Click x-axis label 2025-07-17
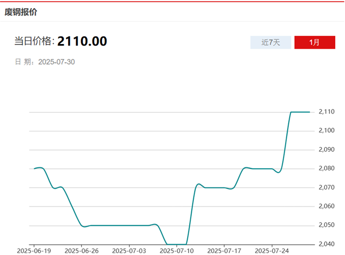The width and height of the screenshot is (345, 255). click(x=224, y=250)
